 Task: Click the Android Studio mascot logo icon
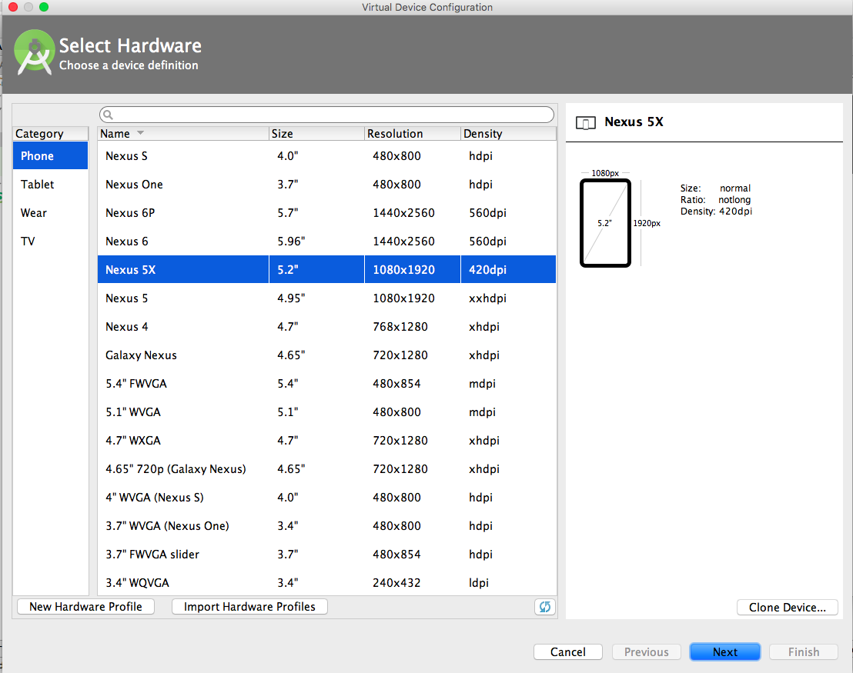click(x=34, y=52)
